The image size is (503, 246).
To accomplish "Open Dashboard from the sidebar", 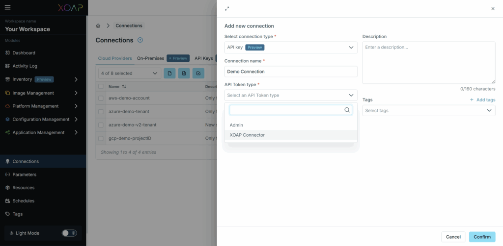I will pos(24,53).
